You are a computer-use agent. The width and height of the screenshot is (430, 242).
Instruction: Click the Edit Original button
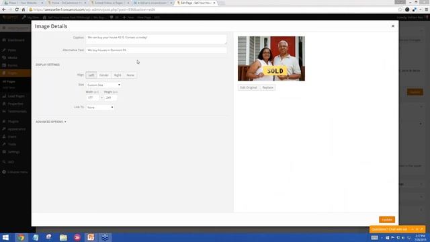click(248, 87)
